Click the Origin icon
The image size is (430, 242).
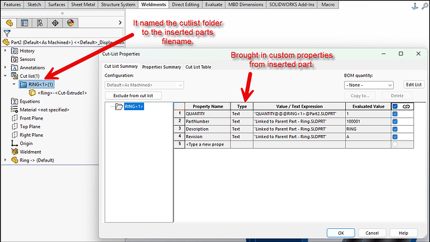pyautogui.click(x=14, y=143)
